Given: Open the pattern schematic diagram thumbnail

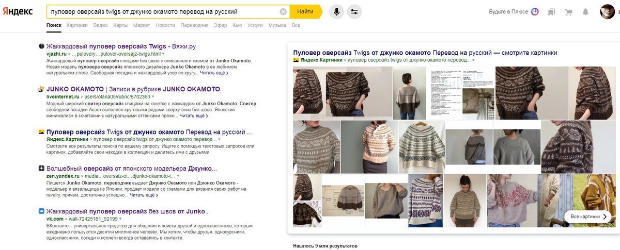Looking at the screenshot, I should pos(343,199).
